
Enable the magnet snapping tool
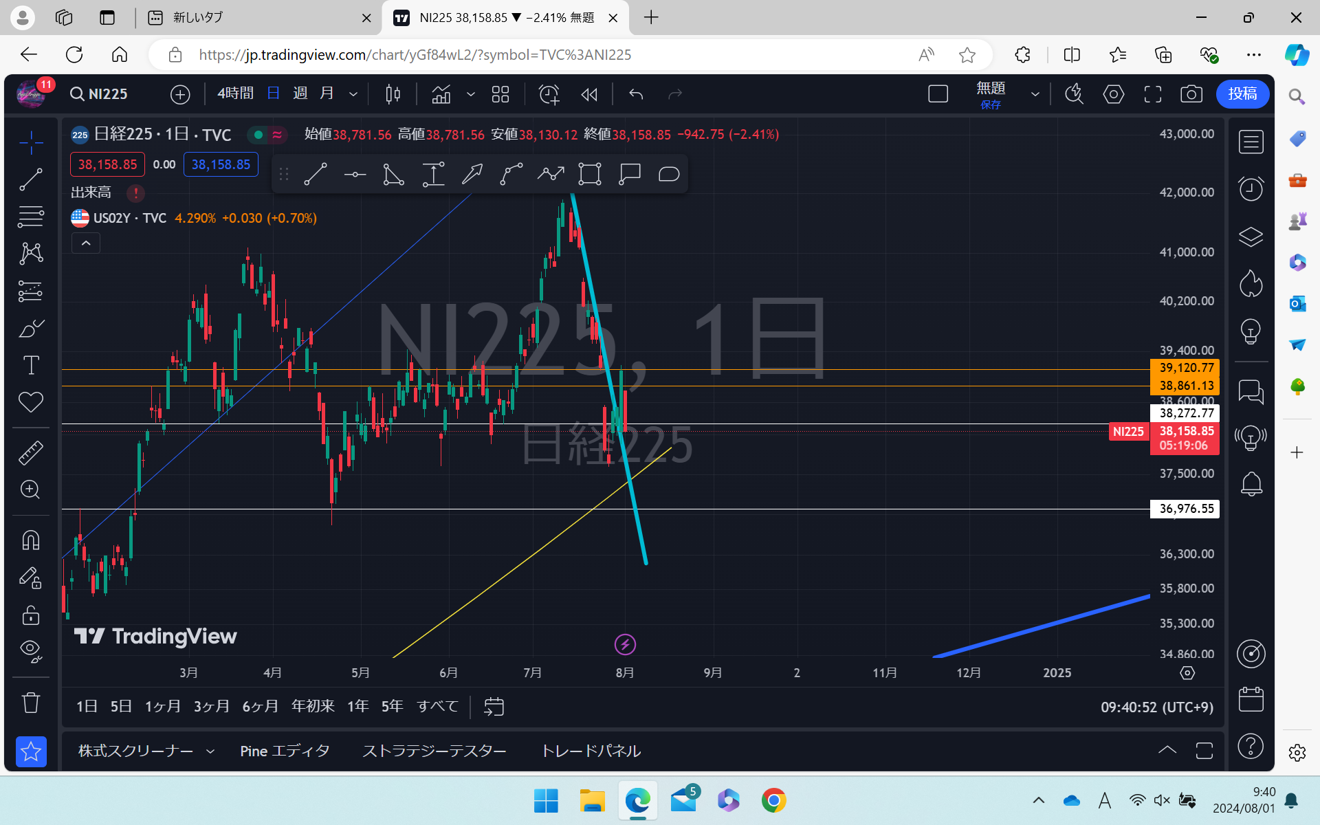(31, 540)
